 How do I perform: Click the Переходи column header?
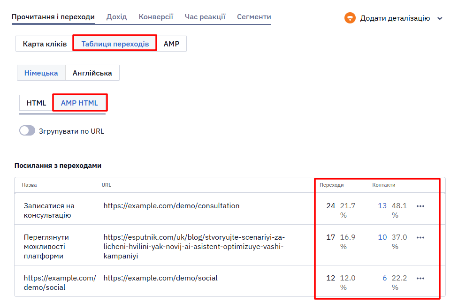(x=331, y=185)
